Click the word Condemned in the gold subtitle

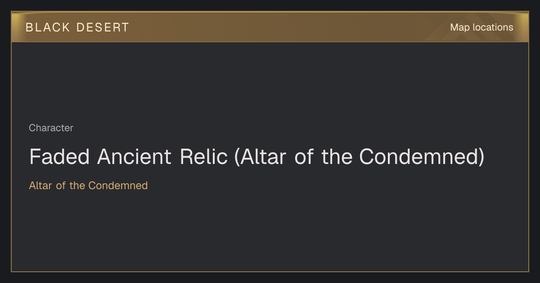tap(118, 186)
